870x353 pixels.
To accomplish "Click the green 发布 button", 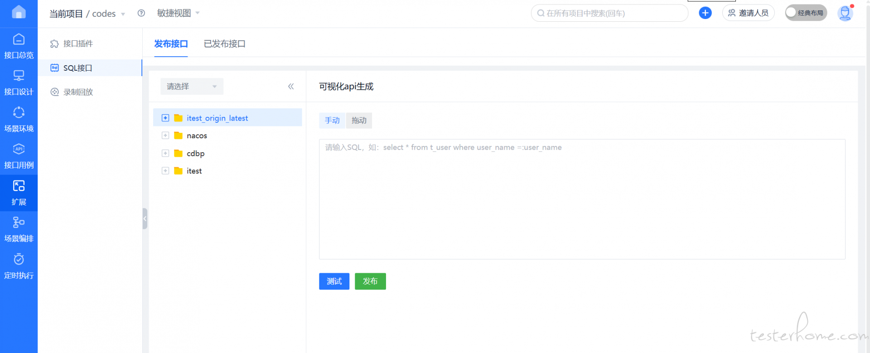I will click(370, 281).
